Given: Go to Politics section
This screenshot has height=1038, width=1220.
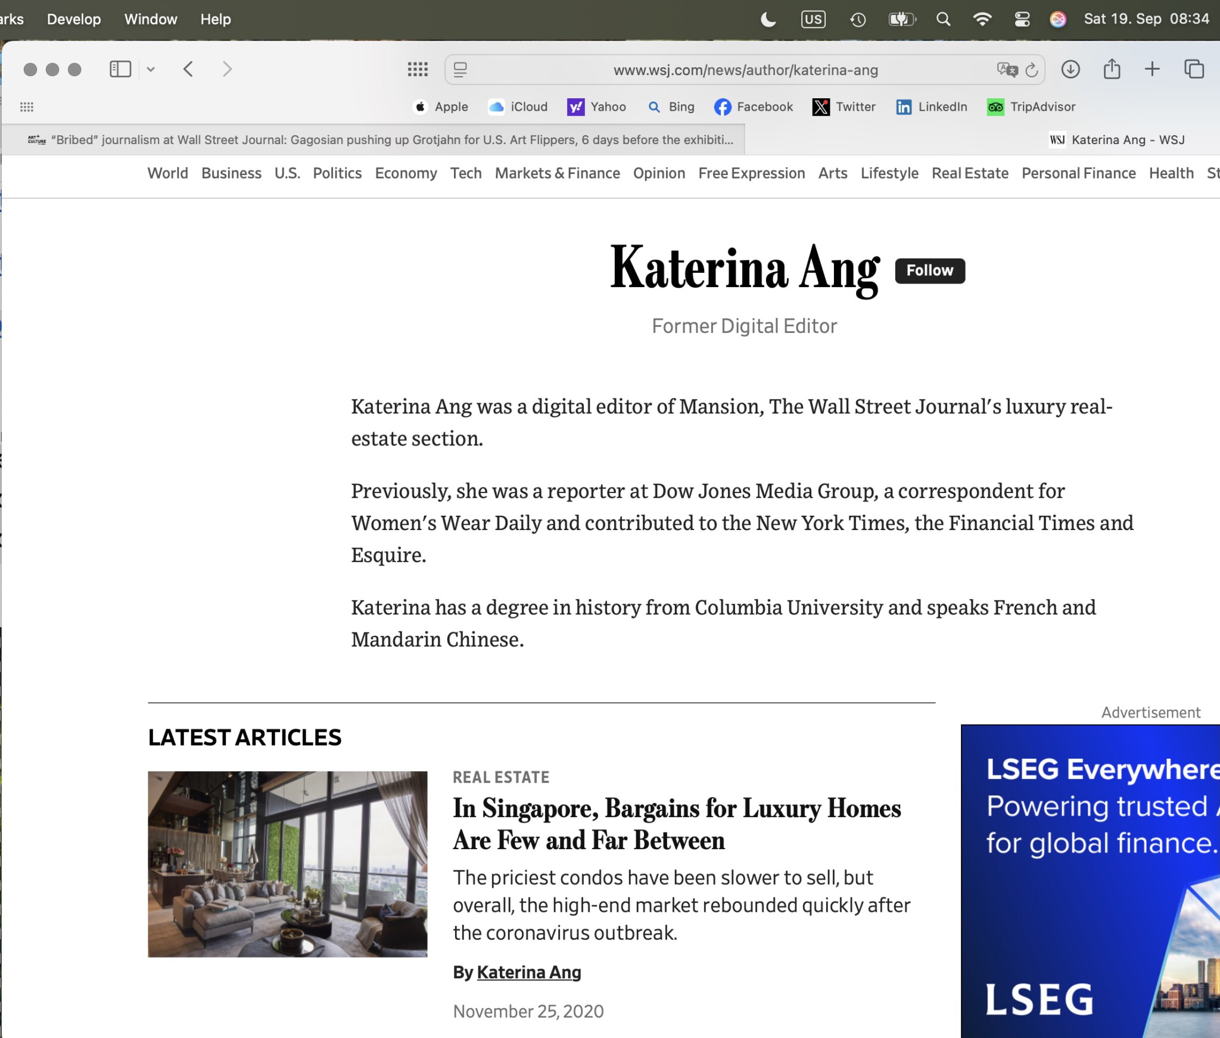Looking at the screenshot, I should pos(337,173).
